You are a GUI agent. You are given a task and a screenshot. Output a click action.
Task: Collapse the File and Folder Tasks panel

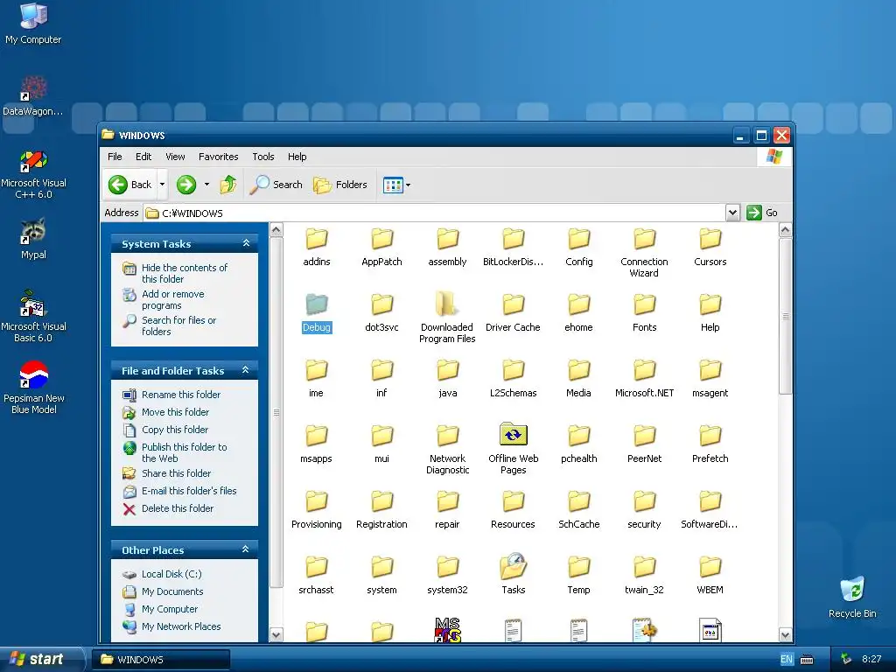click(x=246, y=370)
